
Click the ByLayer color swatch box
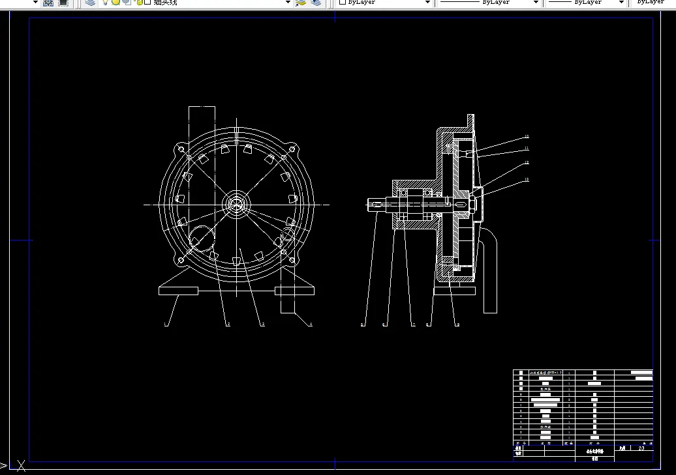point(343,2)
